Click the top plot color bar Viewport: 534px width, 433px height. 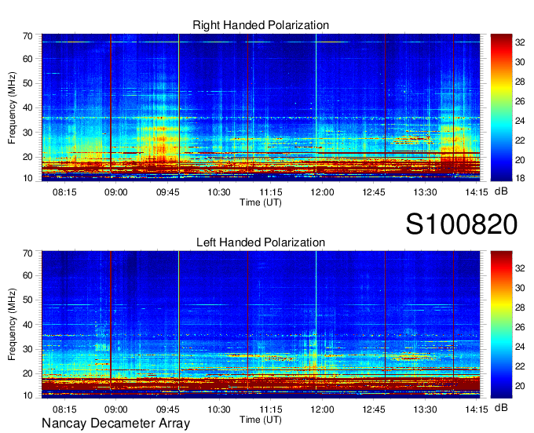point(501,107)
